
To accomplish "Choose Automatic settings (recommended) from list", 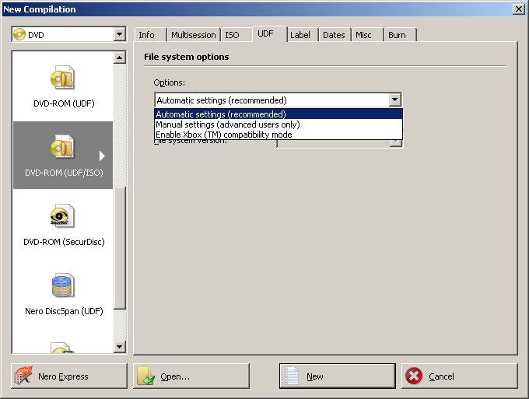I will [x=279, y=114].
